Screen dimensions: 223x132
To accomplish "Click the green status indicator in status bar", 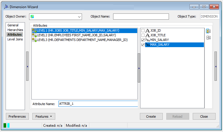I will click(x=5, y=125).
